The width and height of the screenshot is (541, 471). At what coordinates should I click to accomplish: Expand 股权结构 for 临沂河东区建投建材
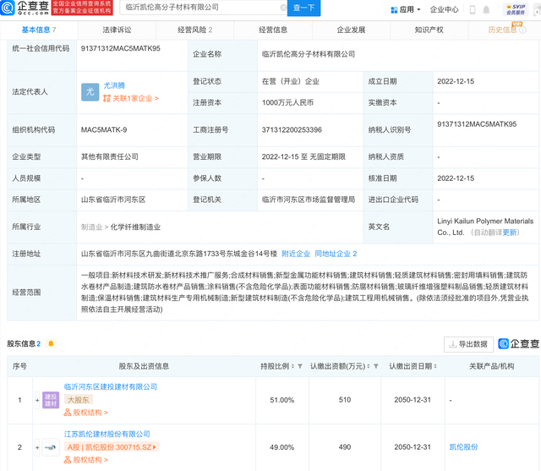[x=87, y=413]
